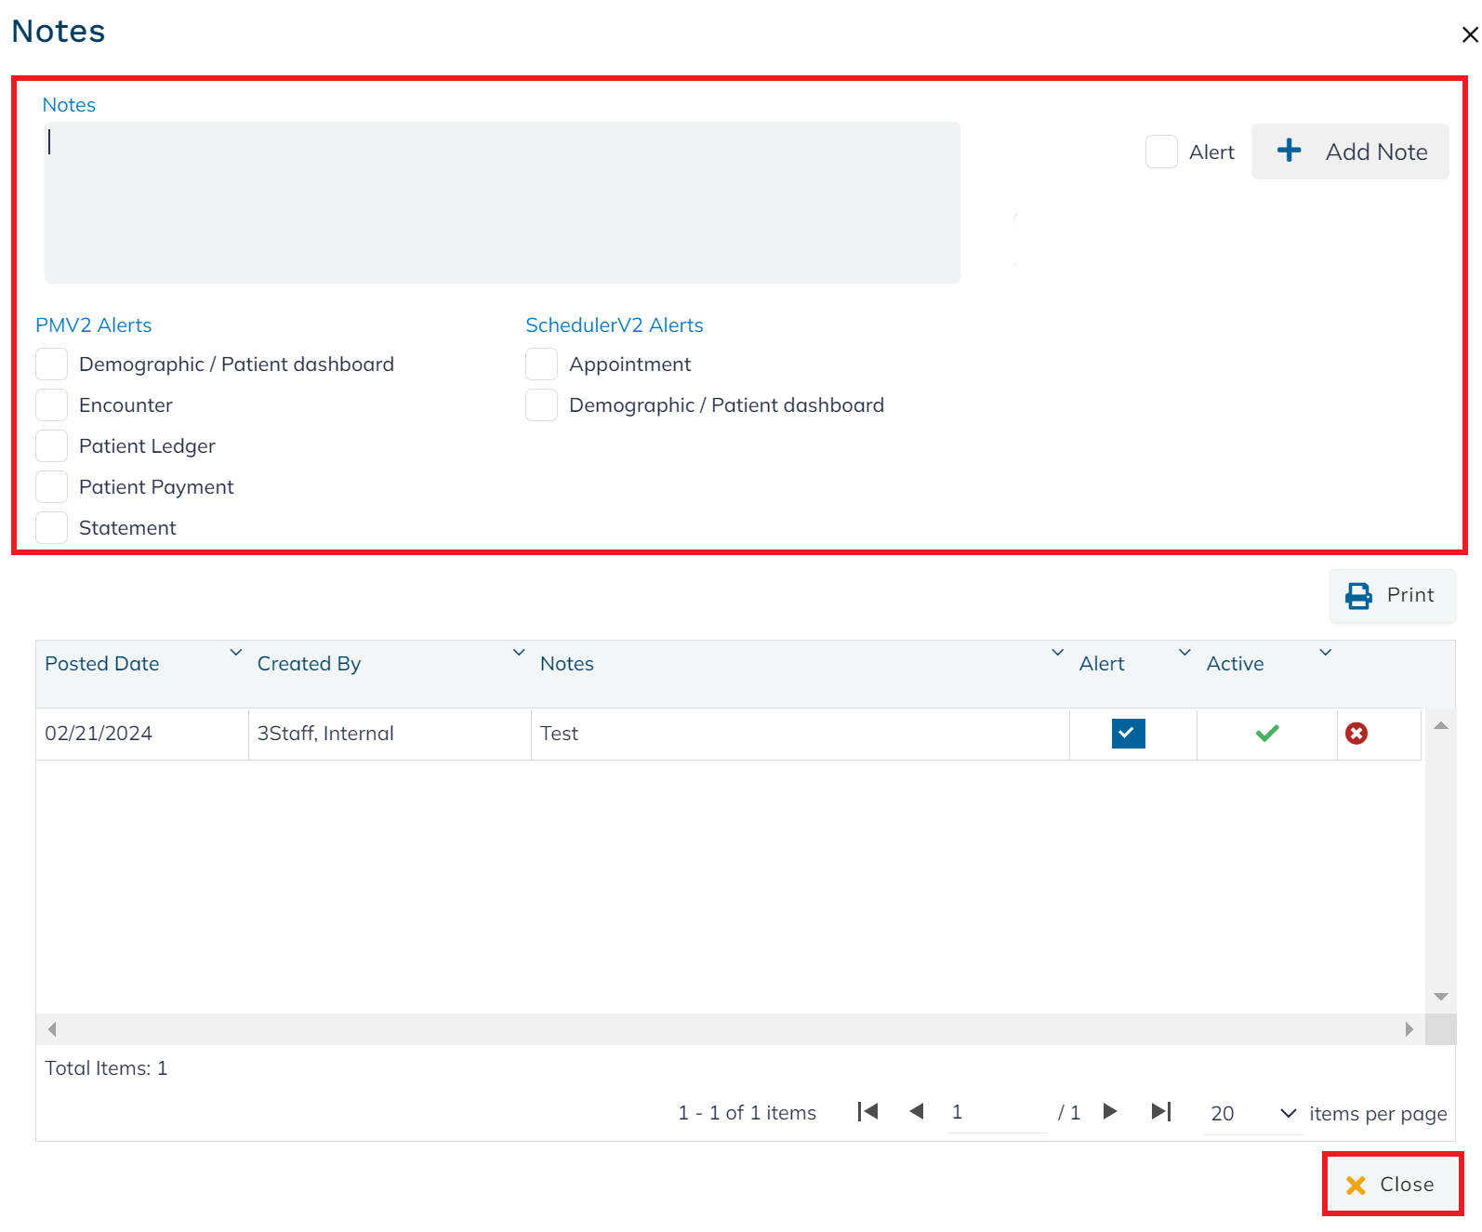Screen dimensions: 1482x1232
Task: Go to the previous page arrow
Action: coord(917,1112)
